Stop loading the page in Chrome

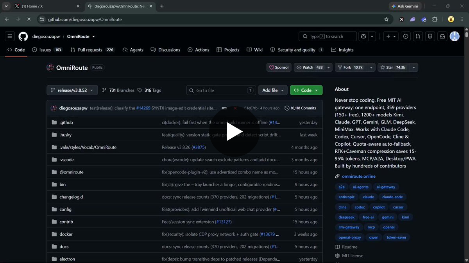click(x=29, y=19)
